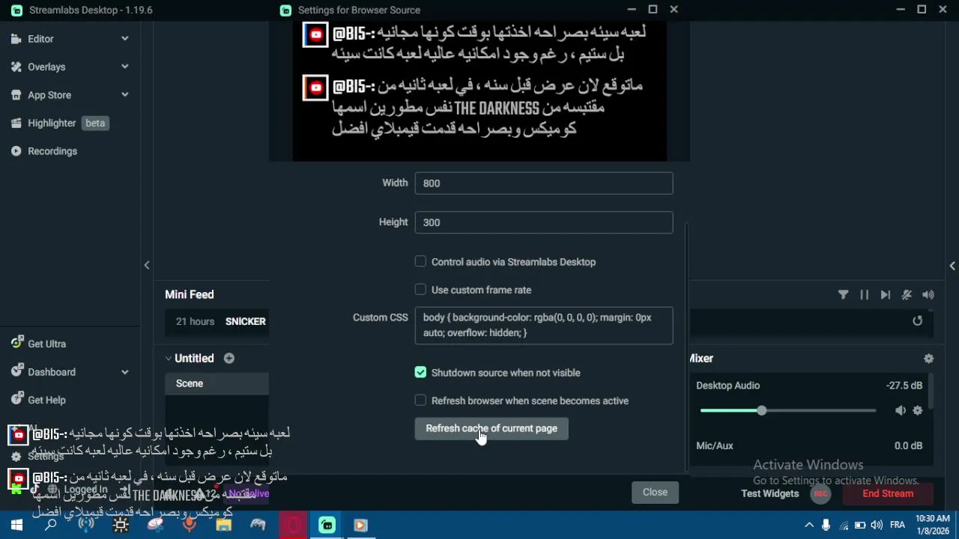959x539 pixels.
Task: Enable Control audio via Streamlabs Desktop
Action: click(x=420, y=261)
